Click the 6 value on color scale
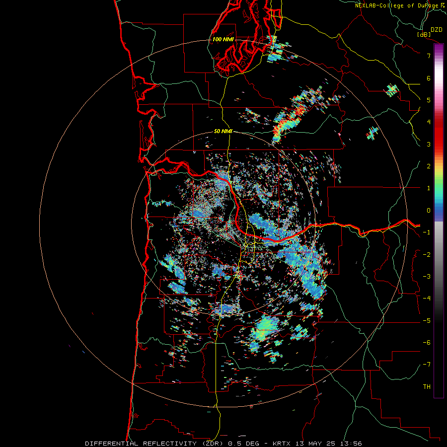Viewport: 447px width, 447px height. tap(429, 78)
